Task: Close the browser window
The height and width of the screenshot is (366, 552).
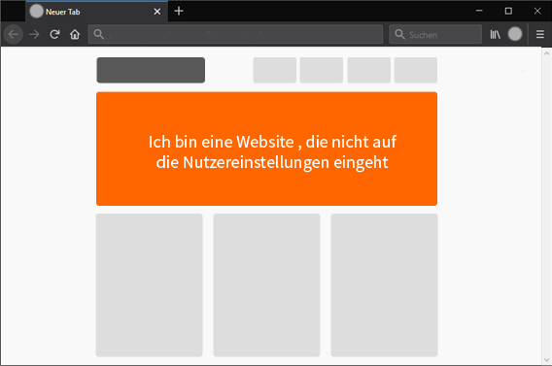Action: pos(537,11)
